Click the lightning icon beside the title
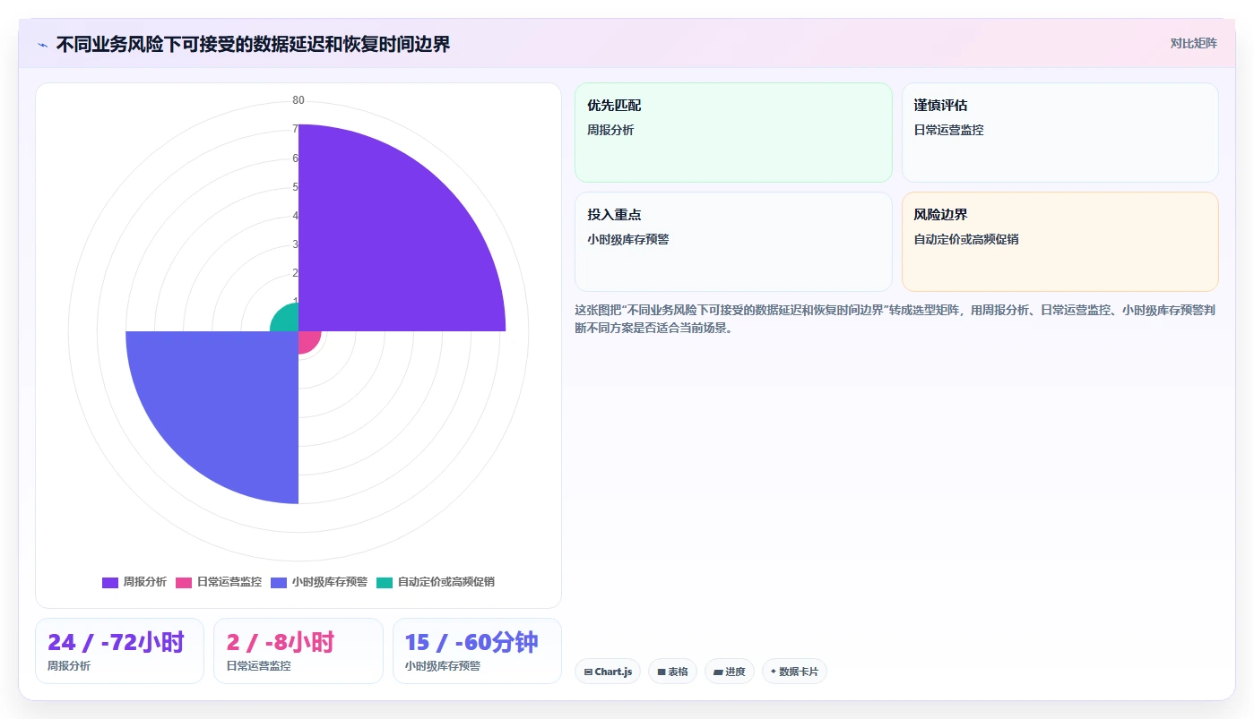The height and width of the screenshot is (719, 1254). 42,45
